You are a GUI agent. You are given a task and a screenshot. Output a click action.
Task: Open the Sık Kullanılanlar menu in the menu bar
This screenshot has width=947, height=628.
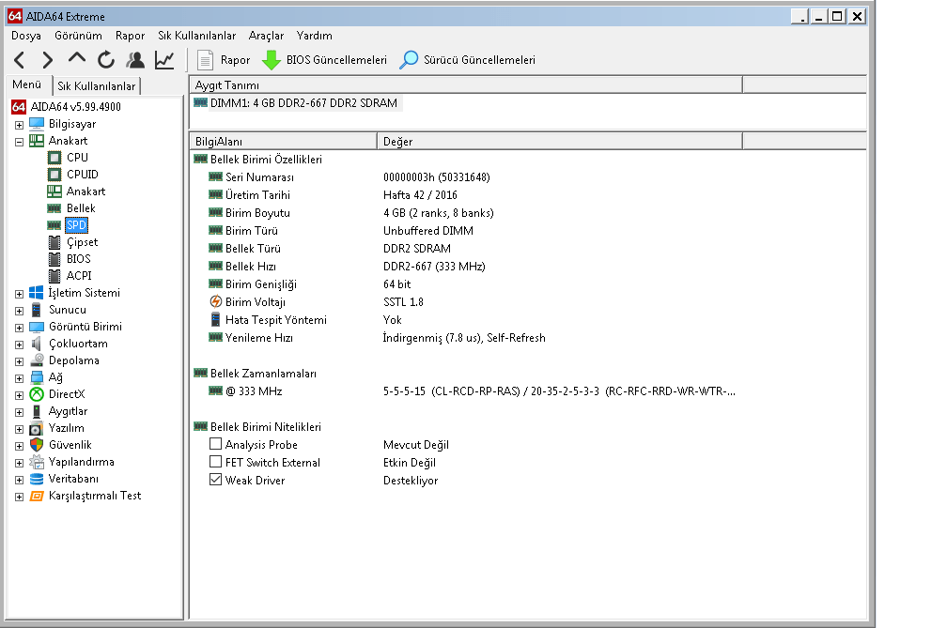click(197, 36)
